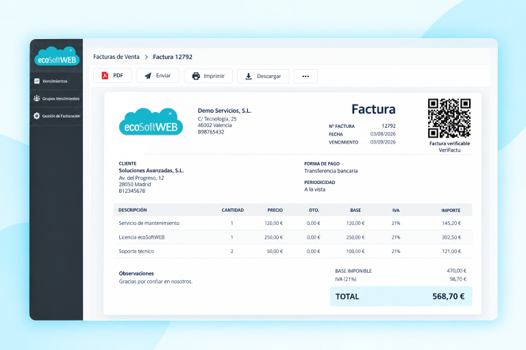Click the PRECIO column header
Image resolution: width=526 pixels, height=350 pixels.
[x=275, y=211]
